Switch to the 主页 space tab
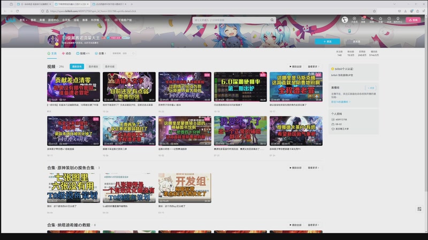 tap(52, 53)
